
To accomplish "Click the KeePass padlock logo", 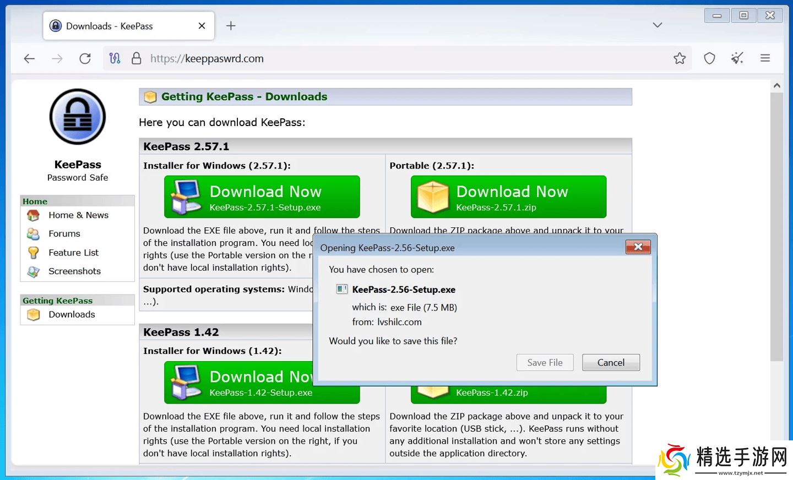I will [x=78, y=117].
